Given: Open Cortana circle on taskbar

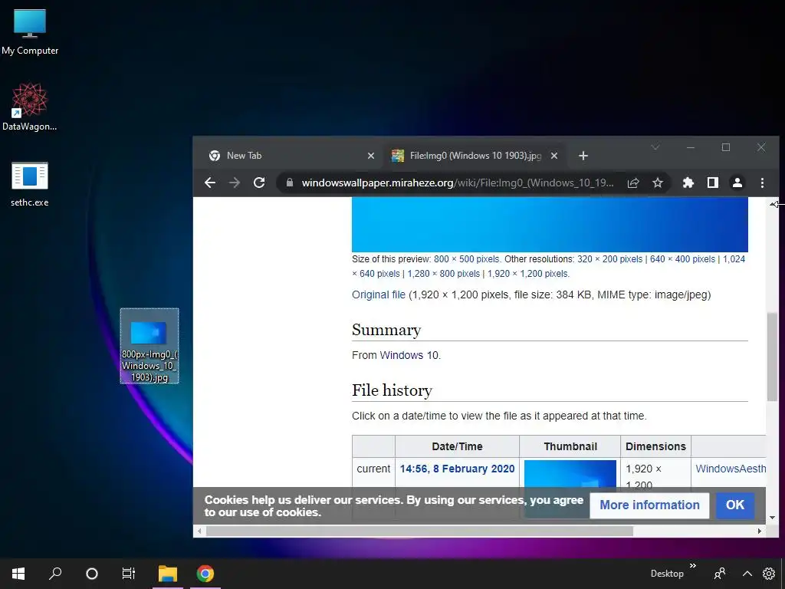Looking at the screenshot, I should point(92,574).
